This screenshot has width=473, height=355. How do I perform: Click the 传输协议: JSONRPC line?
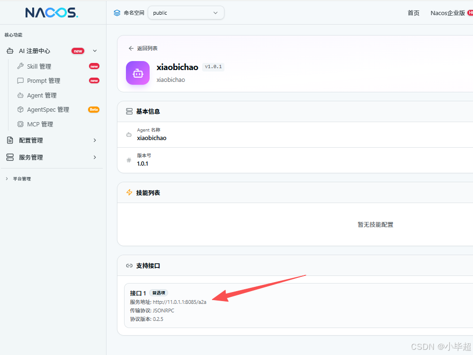pyautogui.click(x=152, y=311)
